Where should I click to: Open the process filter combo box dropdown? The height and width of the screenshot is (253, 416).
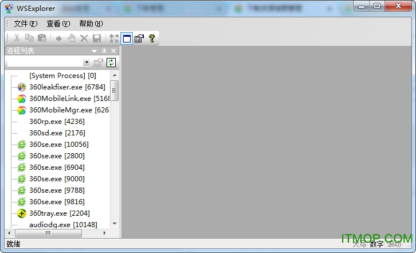pyautogui.click(x=87, y=63)
